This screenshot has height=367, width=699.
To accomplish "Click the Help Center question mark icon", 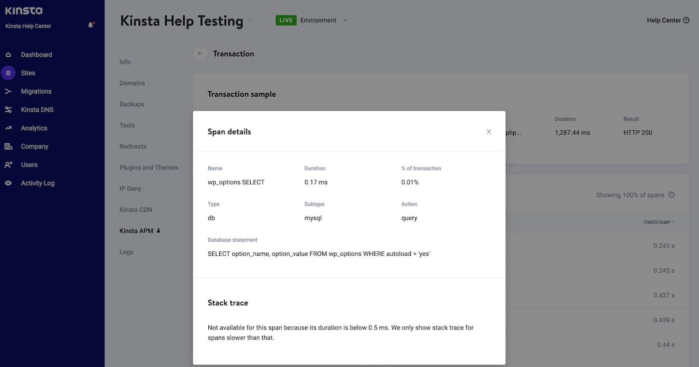I will coord(686,20).
